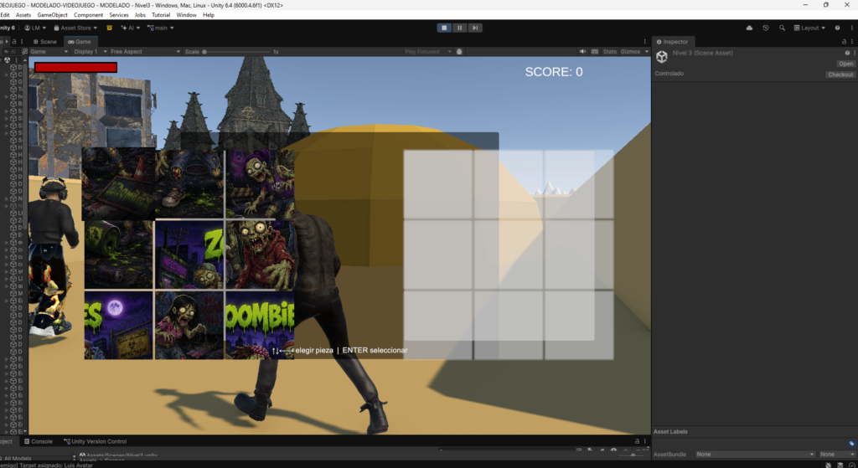Open the GameObject menu
The image size is (858, 468).
52,15
